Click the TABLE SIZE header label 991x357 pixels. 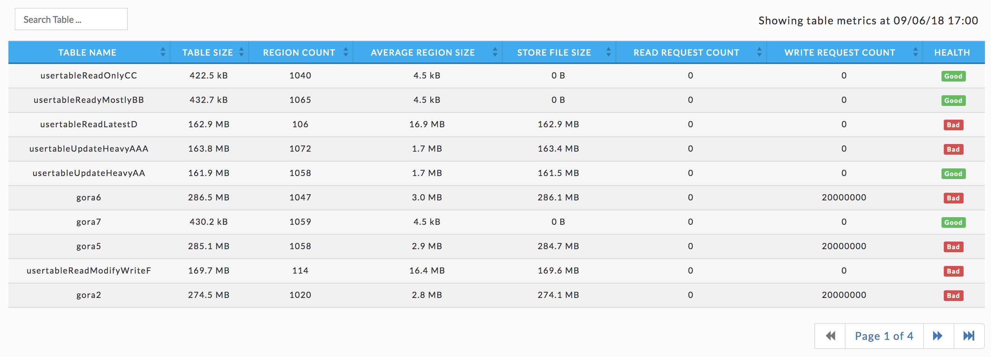tap(208, 52)
